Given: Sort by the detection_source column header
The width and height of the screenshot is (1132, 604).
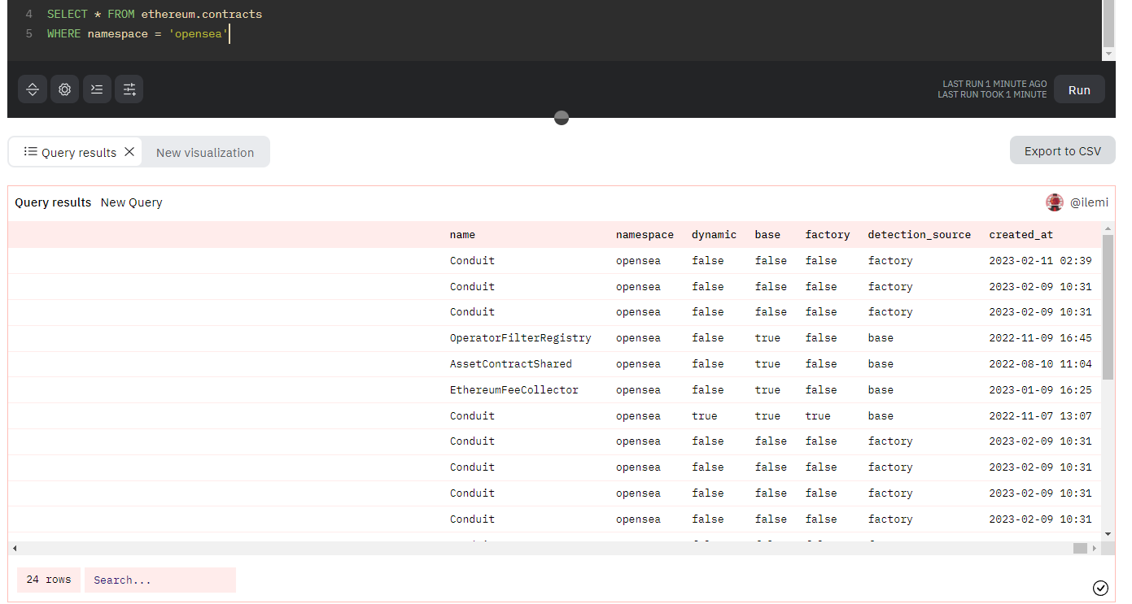Looking at the screenshot, I should coord(919,234).
